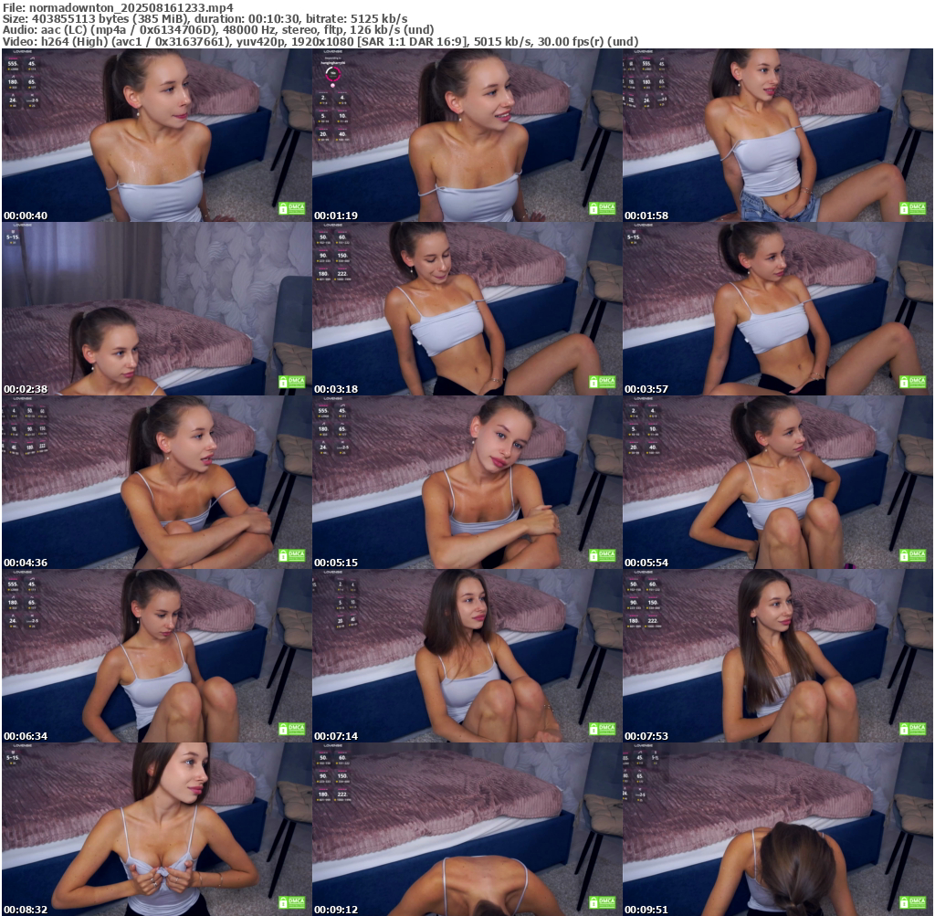Click the DMCA badge in the 00:05:15 frame
The width and height of the screenshot is (935, 916).
602,555
